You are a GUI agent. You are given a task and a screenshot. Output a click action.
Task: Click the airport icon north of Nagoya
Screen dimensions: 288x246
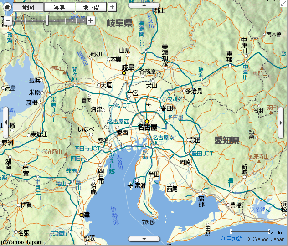point(149,106)
